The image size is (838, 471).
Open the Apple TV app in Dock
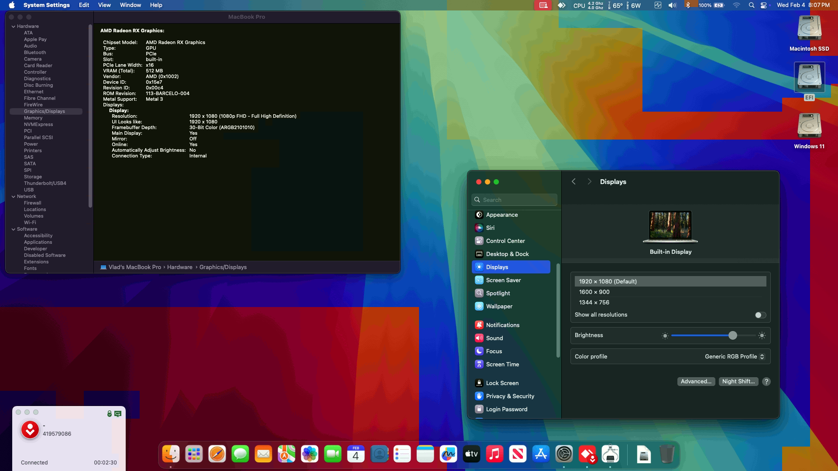[x=471, y=454]
